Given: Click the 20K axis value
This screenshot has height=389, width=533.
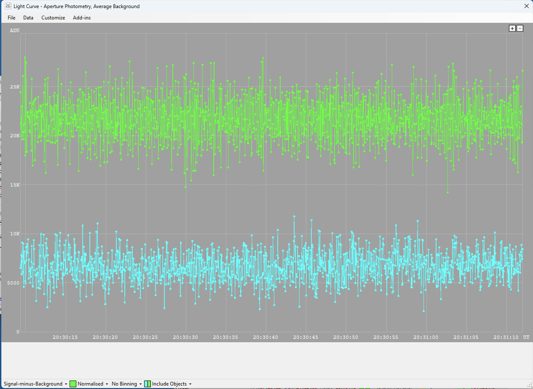Looking at the screenshot, I should click(x=15, y=136).
